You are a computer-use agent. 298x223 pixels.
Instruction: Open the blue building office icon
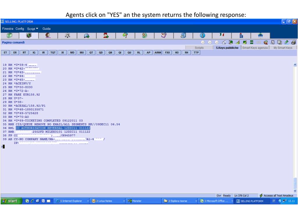pyautogui.click(x=241, y=35)
